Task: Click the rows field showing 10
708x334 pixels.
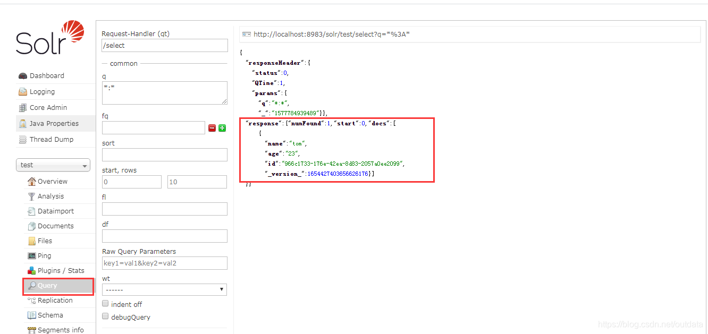Action: point(197,182)
